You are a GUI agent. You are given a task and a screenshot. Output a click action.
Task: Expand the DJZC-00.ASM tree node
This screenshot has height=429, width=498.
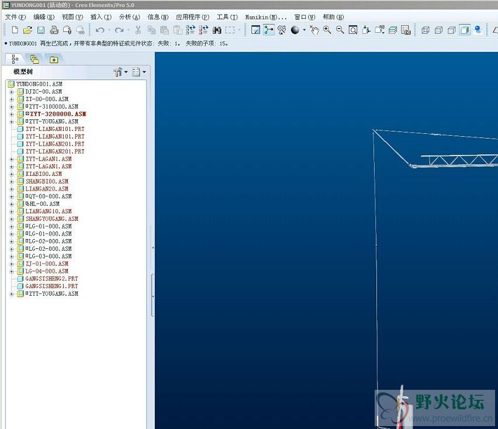pos(11,92)
